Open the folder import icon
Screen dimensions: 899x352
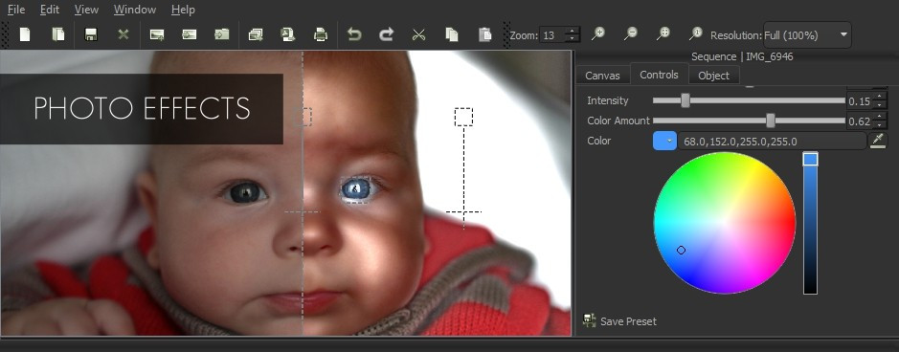tap(222, 35)
